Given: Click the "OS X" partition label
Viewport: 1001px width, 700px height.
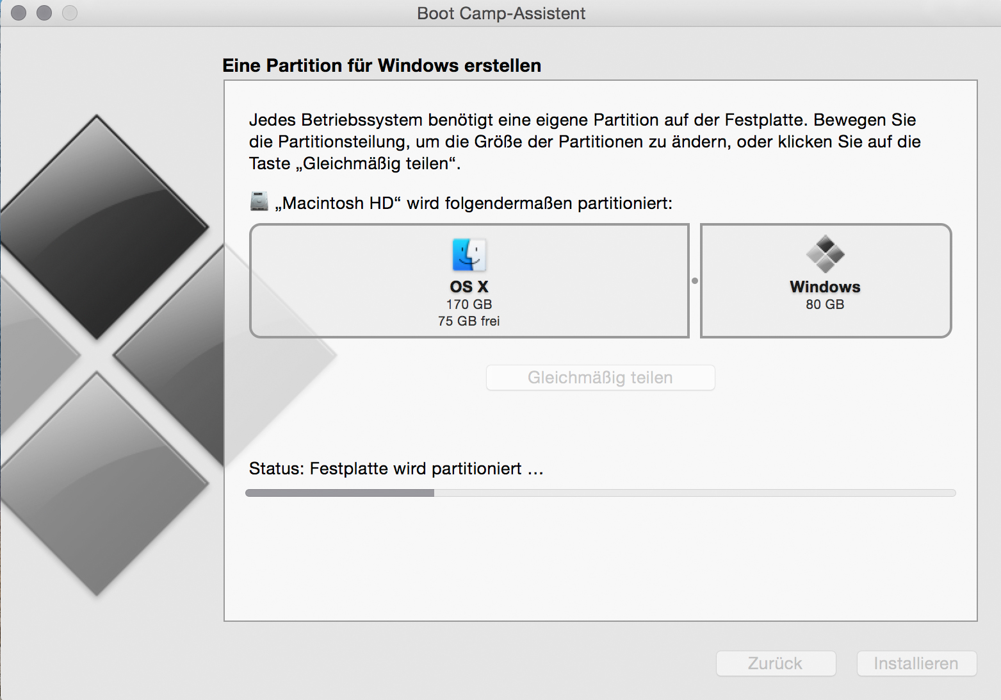Looking at the screenshot, I should click(469, 287).
